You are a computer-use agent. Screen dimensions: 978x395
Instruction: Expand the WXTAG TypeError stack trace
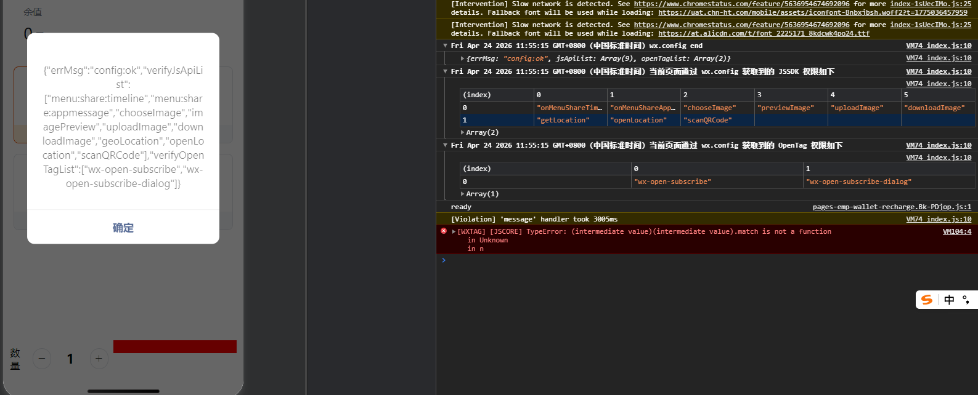[x=454, y=231]
